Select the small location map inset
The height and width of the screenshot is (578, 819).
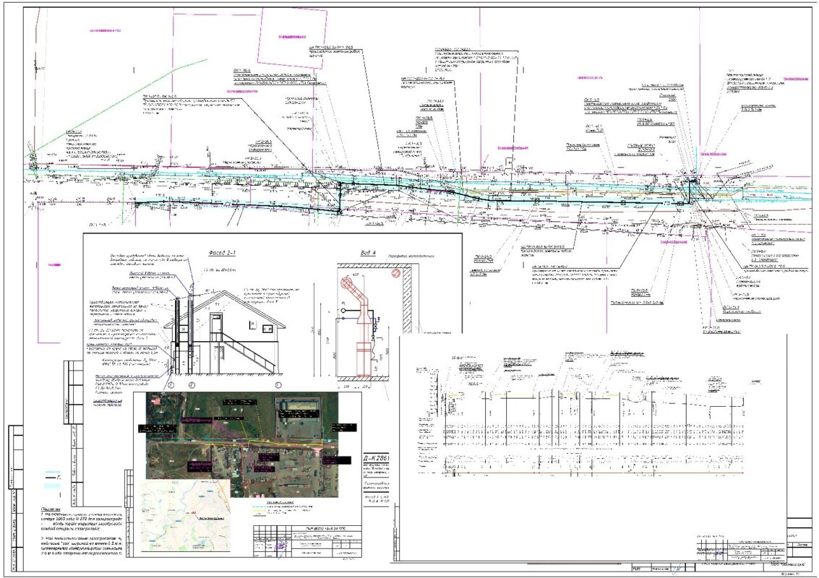click(186, 516)
